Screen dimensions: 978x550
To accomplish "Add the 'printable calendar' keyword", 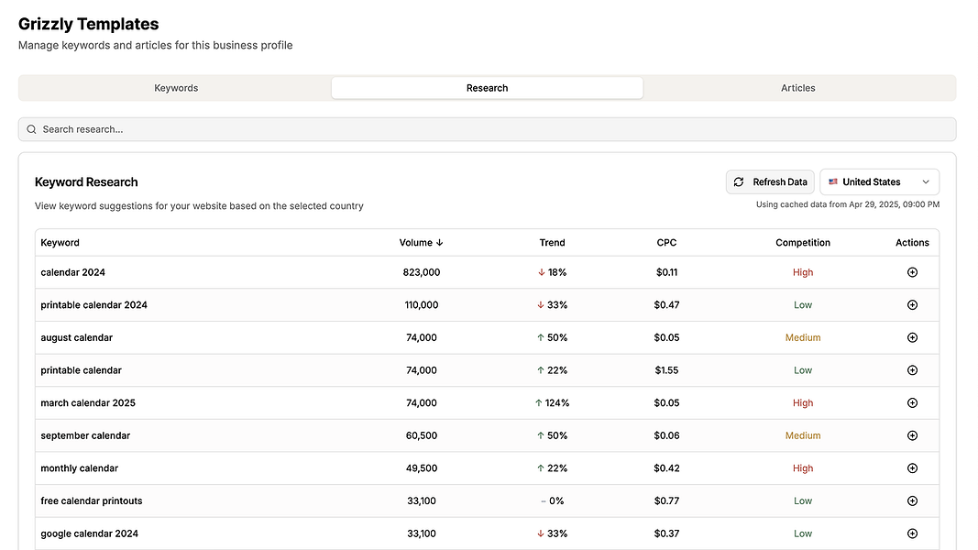I will pos(912,370).
